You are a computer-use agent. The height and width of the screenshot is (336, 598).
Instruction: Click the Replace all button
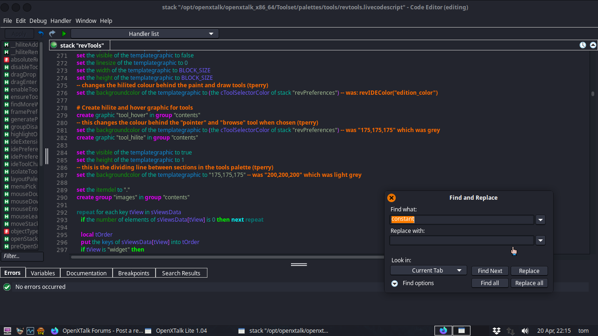[x=529, y=283]
